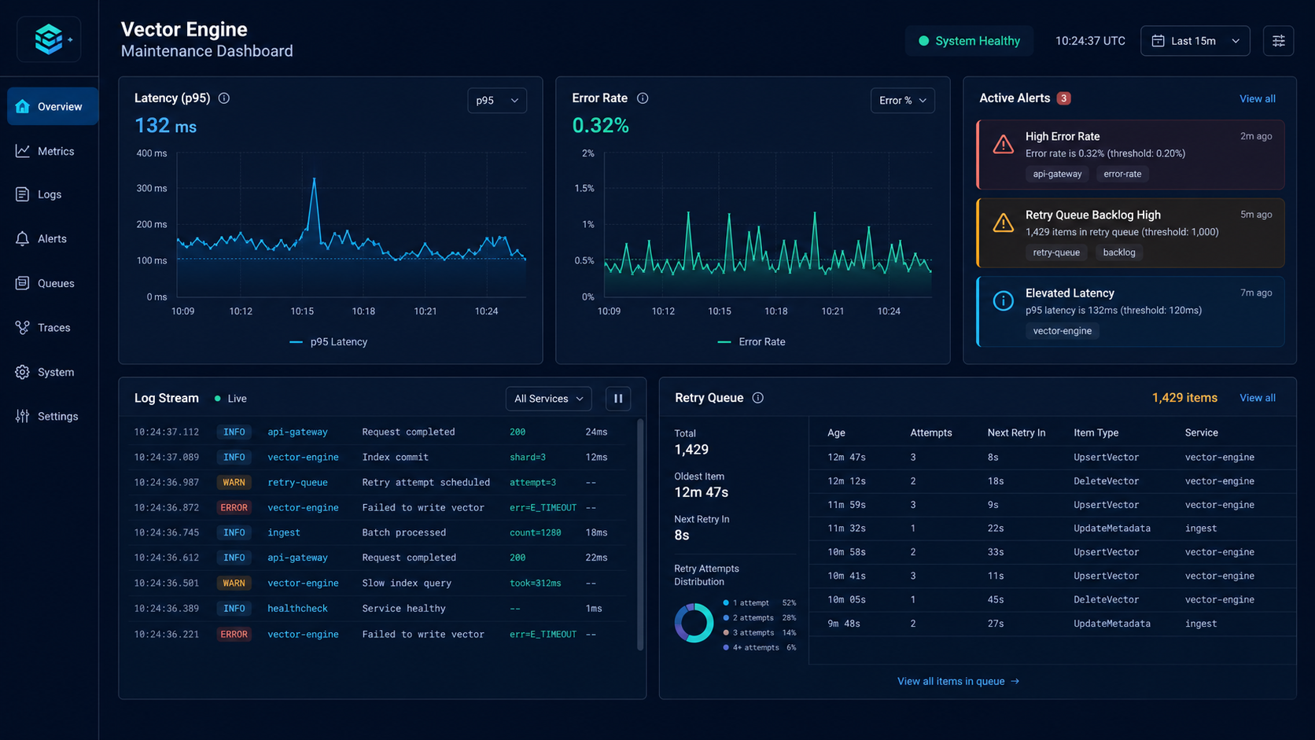This screenshot has height=740, width=1315.
Task: Click the Retry Attempts Distribution donut chart
Action: (694, 624)
